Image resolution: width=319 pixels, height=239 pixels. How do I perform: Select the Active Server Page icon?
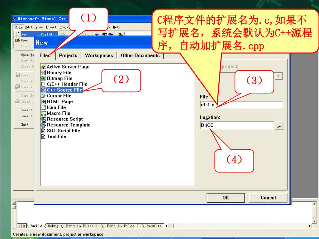click(x=43, y=67)
